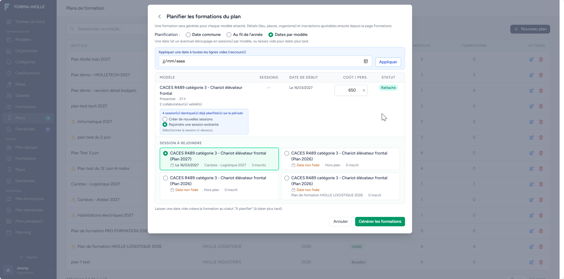The height and width of the screenshot is (279, 564).
Task: Delete the plan 1 test row
Action: (x=541, y=262)
